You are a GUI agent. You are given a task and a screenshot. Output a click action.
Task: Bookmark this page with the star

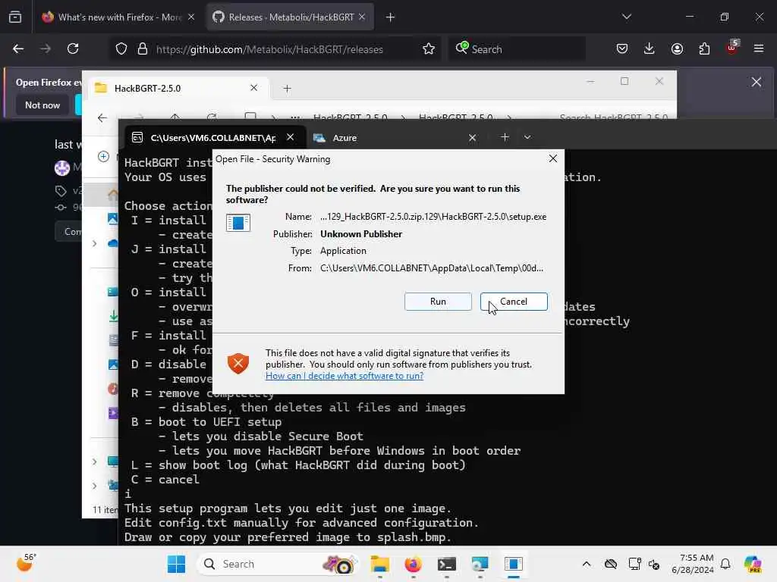tap(429, 49)
